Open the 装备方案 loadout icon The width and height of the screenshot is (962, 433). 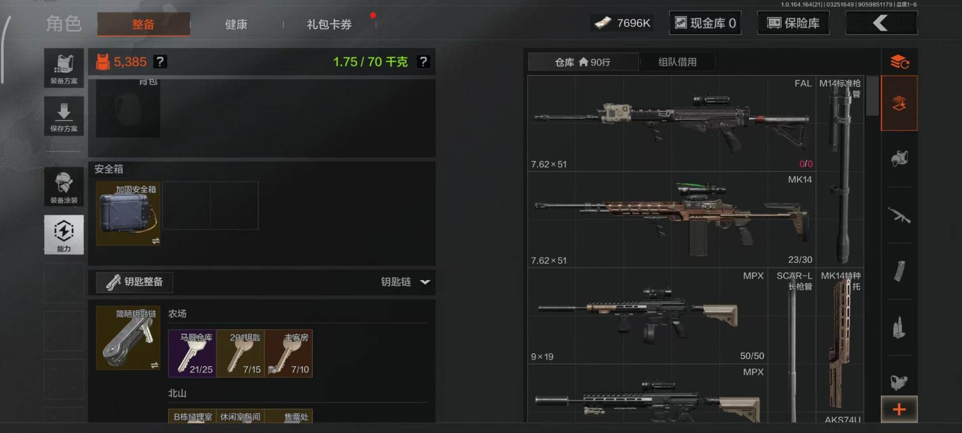[x=64, y=68]
